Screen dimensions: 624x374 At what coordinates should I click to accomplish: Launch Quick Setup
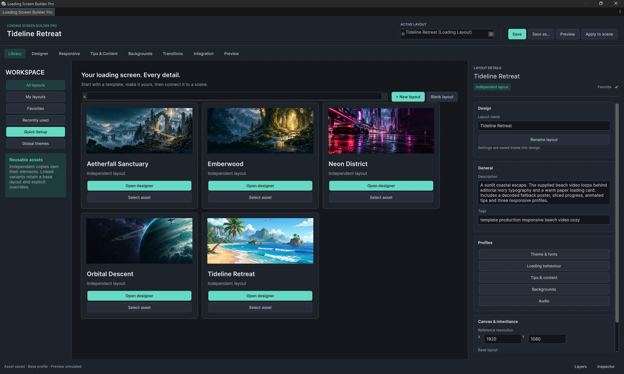pyautogui.click(x=35, y=132)
